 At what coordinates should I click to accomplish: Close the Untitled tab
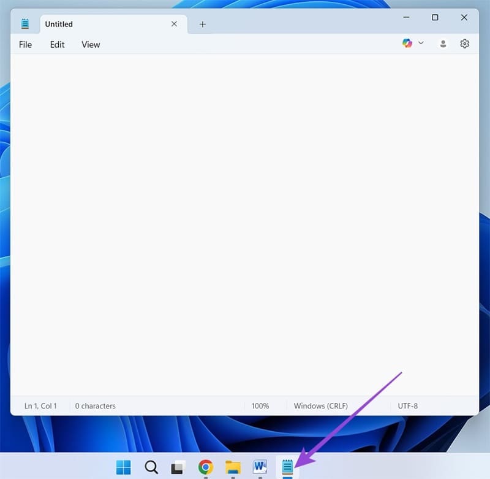pyautogui.click(x=174, y=24)
